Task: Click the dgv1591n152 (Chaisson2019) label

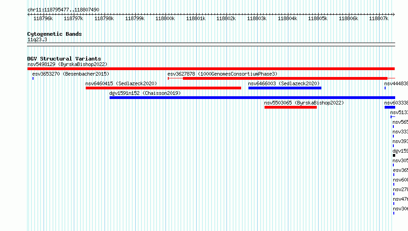Action: pos(145,93)
